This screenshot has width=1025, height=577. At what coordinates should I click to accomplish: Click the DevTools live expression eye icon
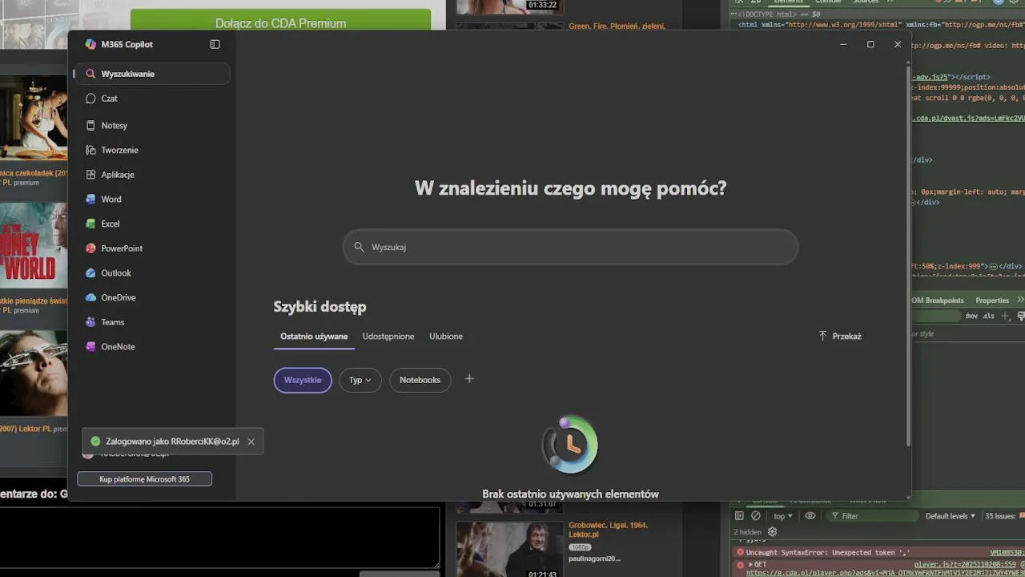[x=810, y=516]
